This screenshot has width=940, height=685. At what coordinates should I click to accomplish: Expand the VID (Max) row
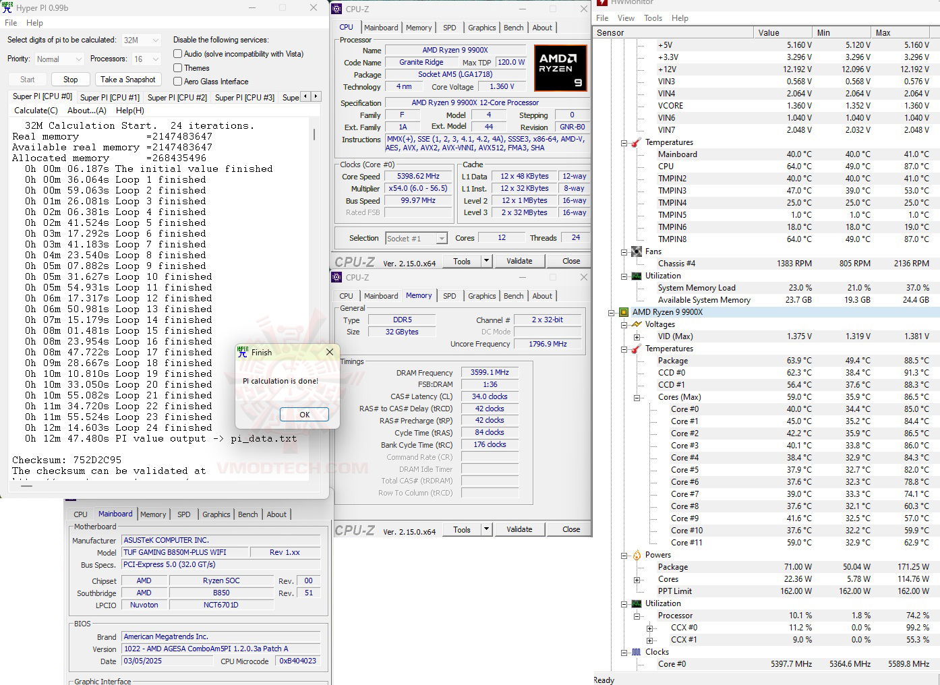click(x=637, y=336)
